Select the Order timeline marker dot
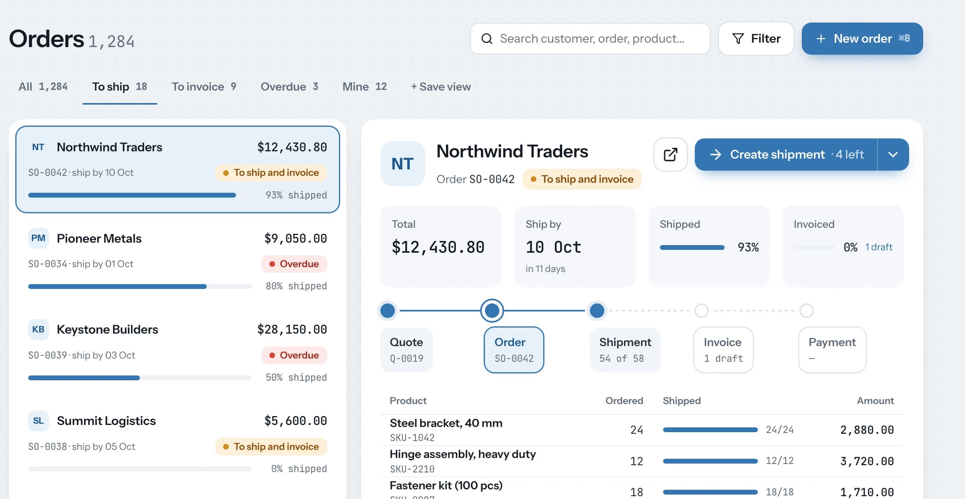This screenshot has height=499, width=965. click(x=492, y=311)
